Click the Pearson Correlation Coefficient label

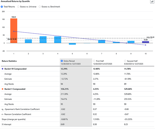tap(16, 114)
